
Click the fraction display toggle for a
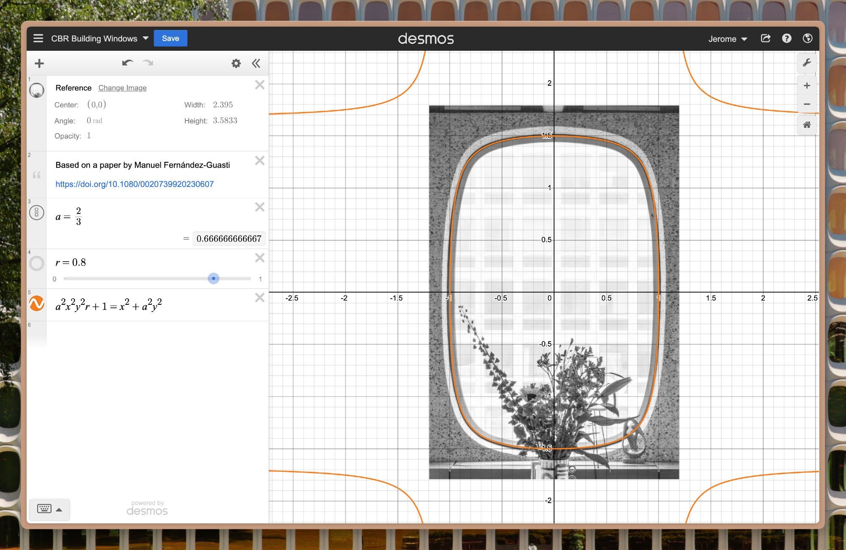tap(37, 212)
